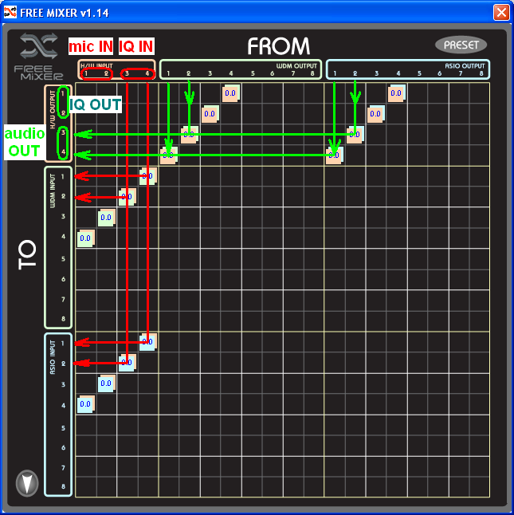Select routing node H/W input 1 to WDM input 4
Image resolution: width=514 pixels, height=515 pixels.
[x=86, y=238]
